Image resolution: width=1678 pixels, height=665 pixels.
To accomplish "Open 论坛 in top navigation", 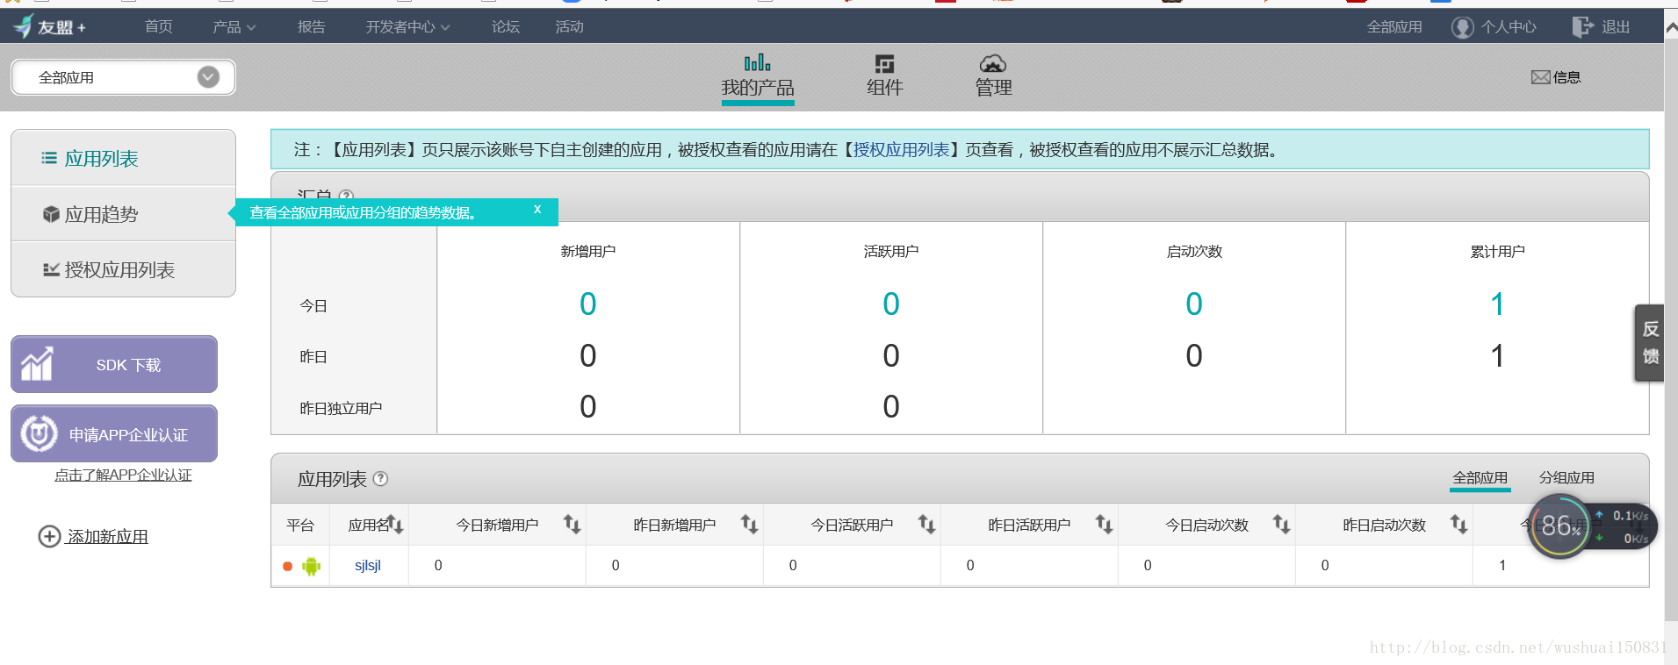I will coord(506,27).
